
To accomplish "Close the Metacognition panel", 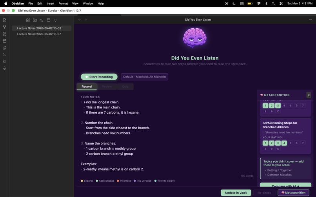I will coord(309,95).
